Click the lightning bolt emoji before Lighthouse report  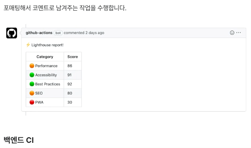(28, 45)
